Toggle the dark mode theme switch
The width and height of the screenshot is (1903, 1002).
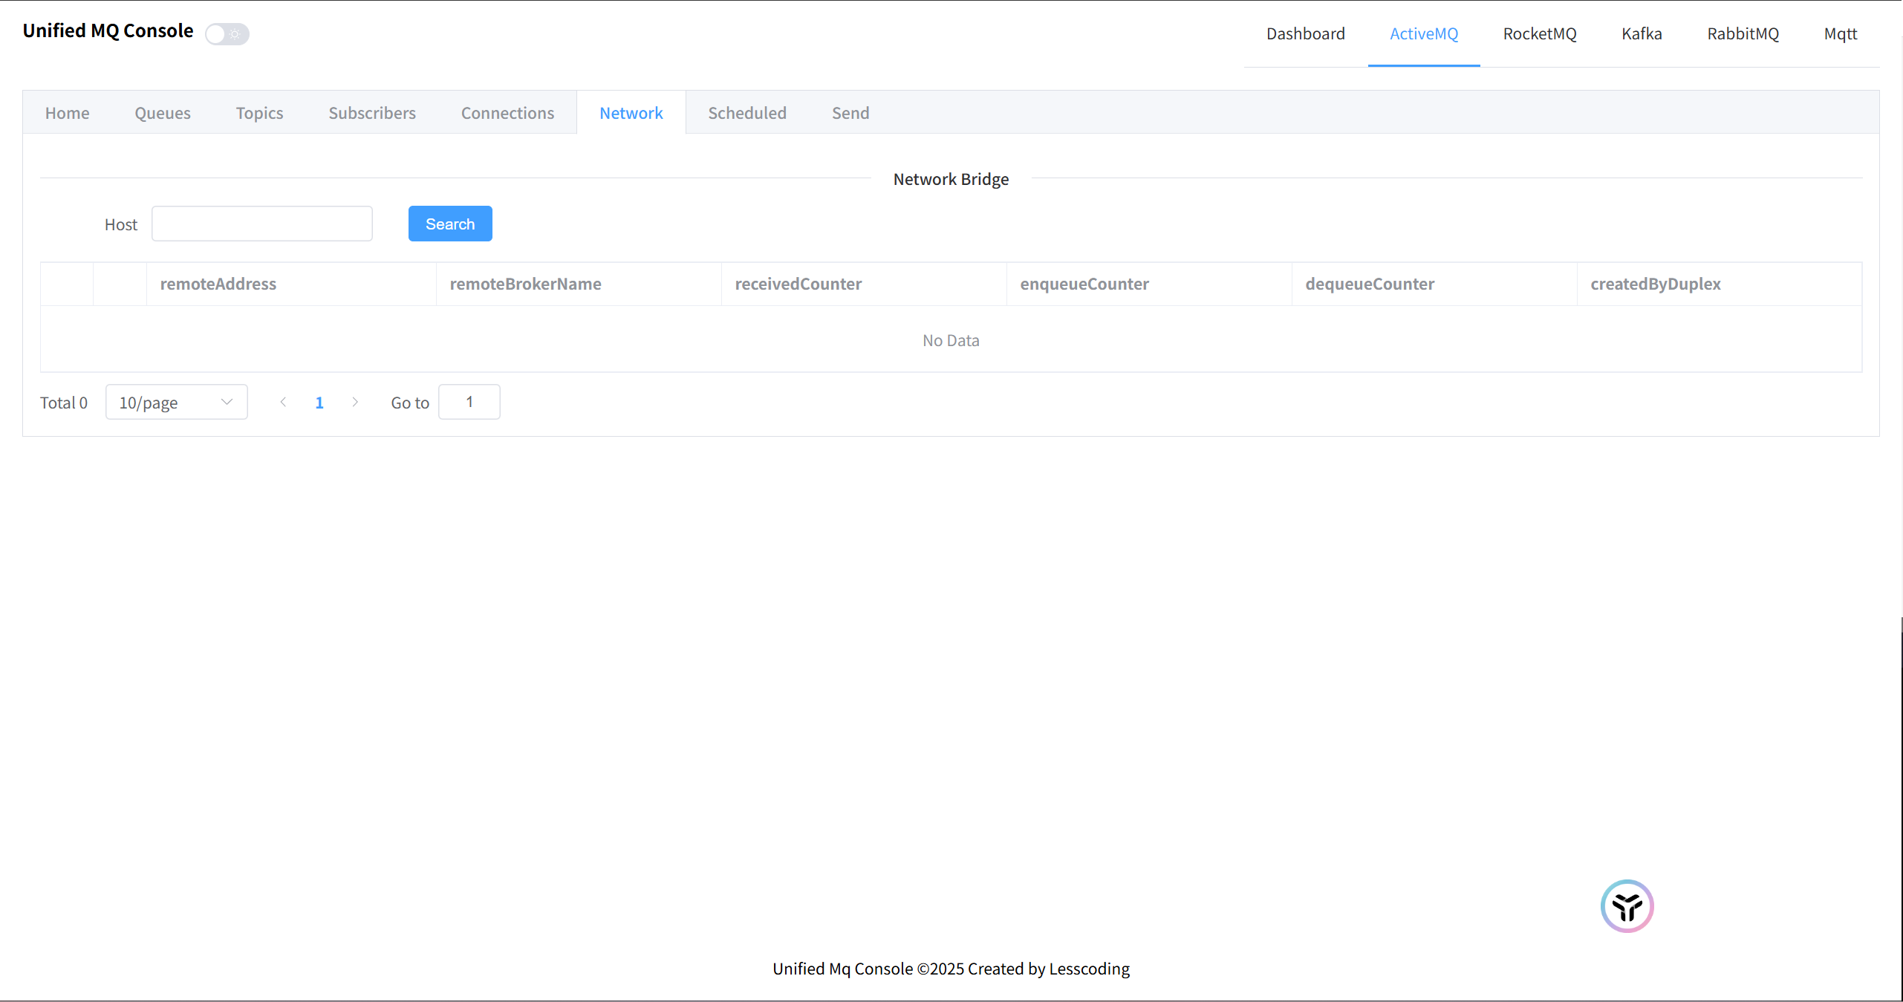tap(227, 34)
